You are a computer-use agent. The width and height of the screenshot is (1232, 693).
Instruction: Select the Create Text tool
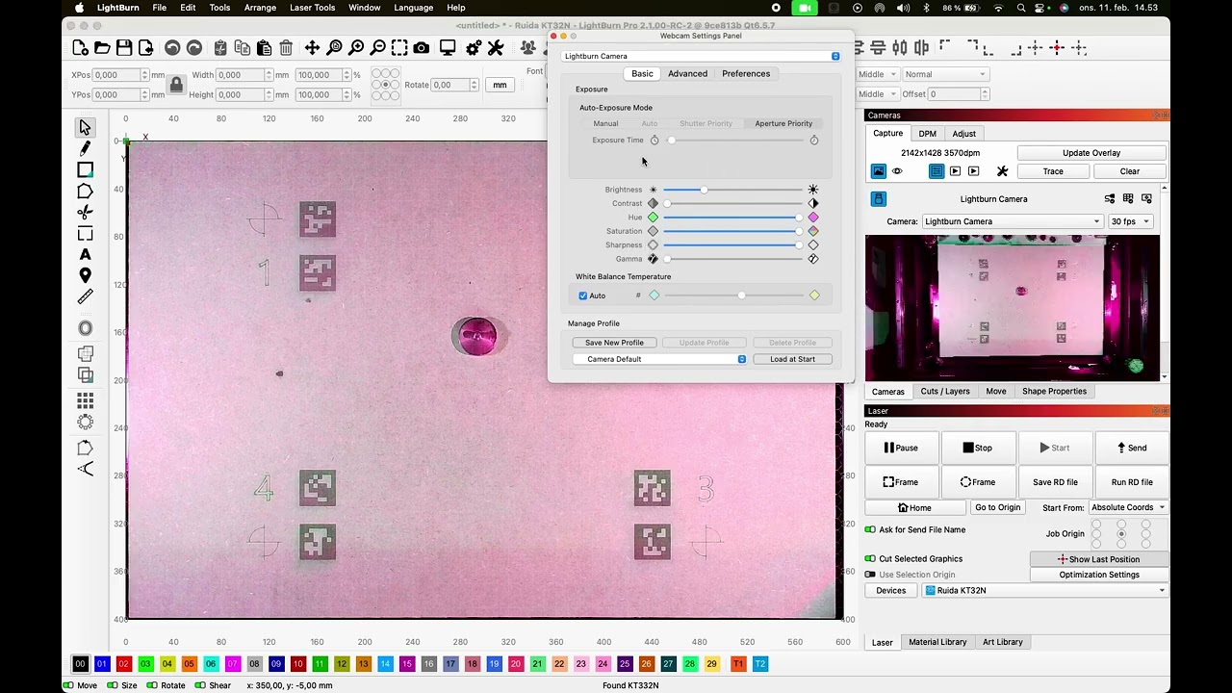85,254
